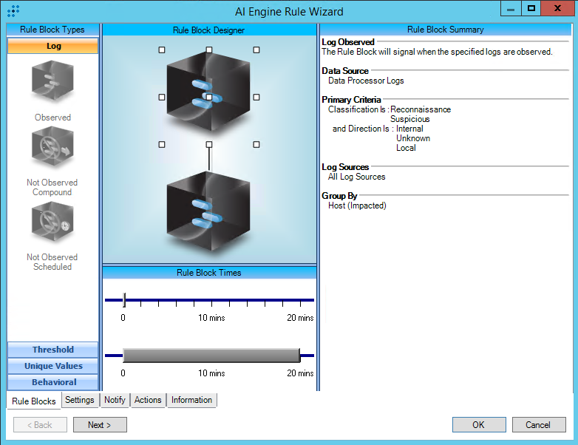Open the Information tab
578x445 pixels.
click(x=191, y=400)
